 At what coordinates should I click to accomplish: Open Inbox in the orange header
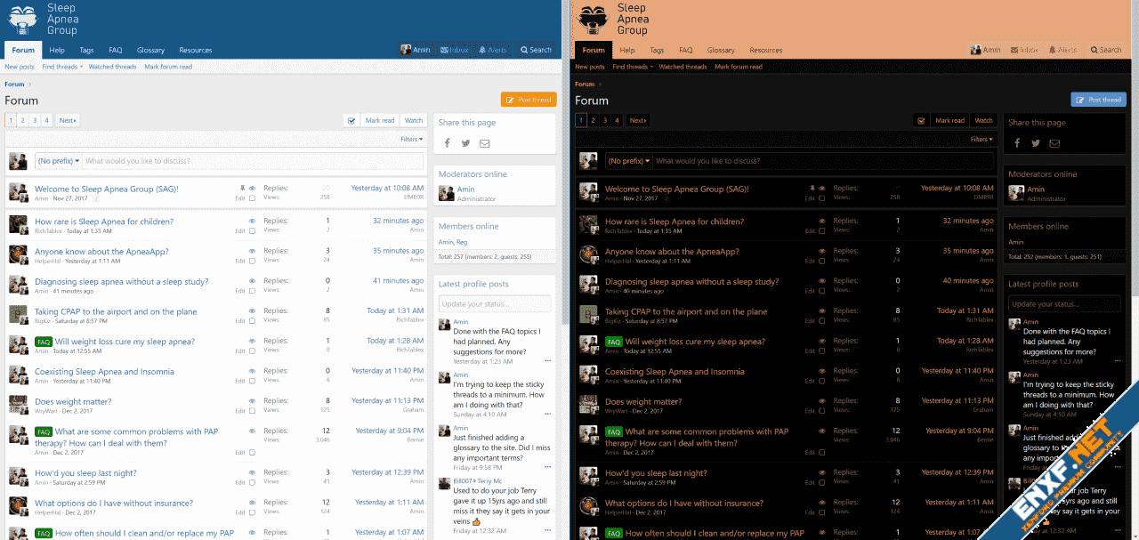(x=1024, y=50)
